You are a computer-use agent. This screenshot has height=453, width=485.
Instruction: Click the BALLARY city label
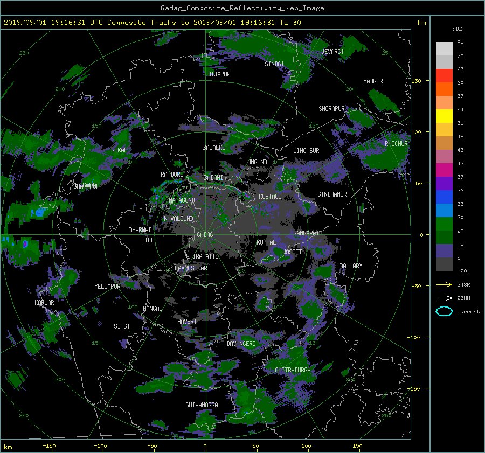[351, 266]
